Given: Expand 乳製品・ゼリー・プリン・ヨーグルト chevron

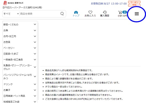Looking at the screenshot, I should click(35, 67).
